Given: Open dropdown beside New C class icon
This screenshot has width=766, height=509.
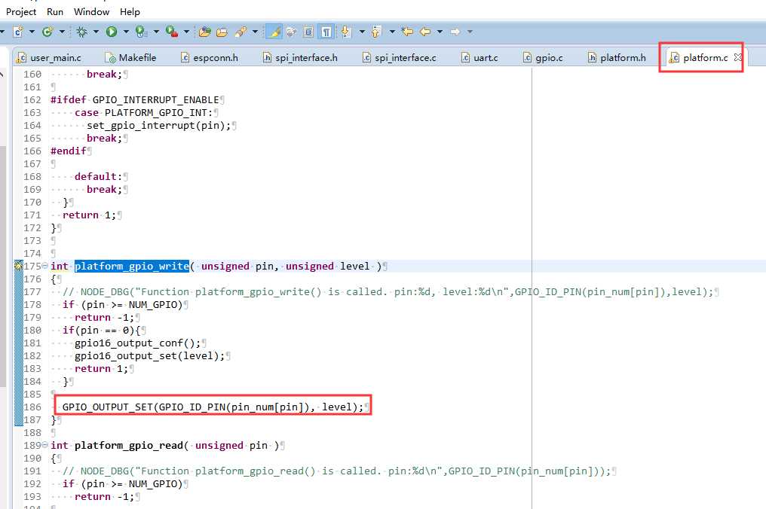Looking at the screenshot, I should pyautogui.click(x=62, y=32).
